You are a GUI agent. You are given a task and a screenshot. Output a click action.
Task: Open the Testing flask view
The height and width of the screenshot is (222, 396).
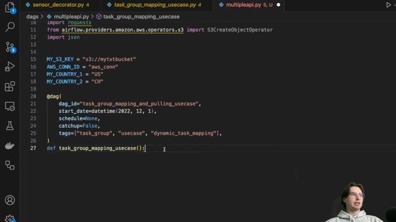tap(10, 126)
